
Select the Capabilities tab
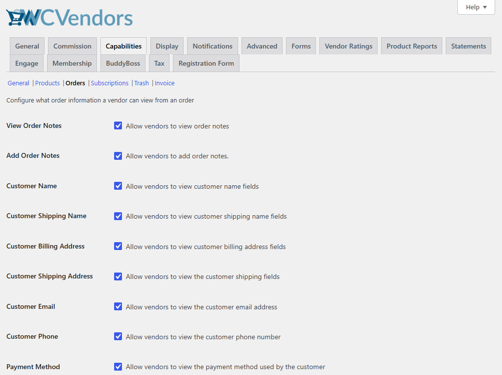(x=123, y=46)
